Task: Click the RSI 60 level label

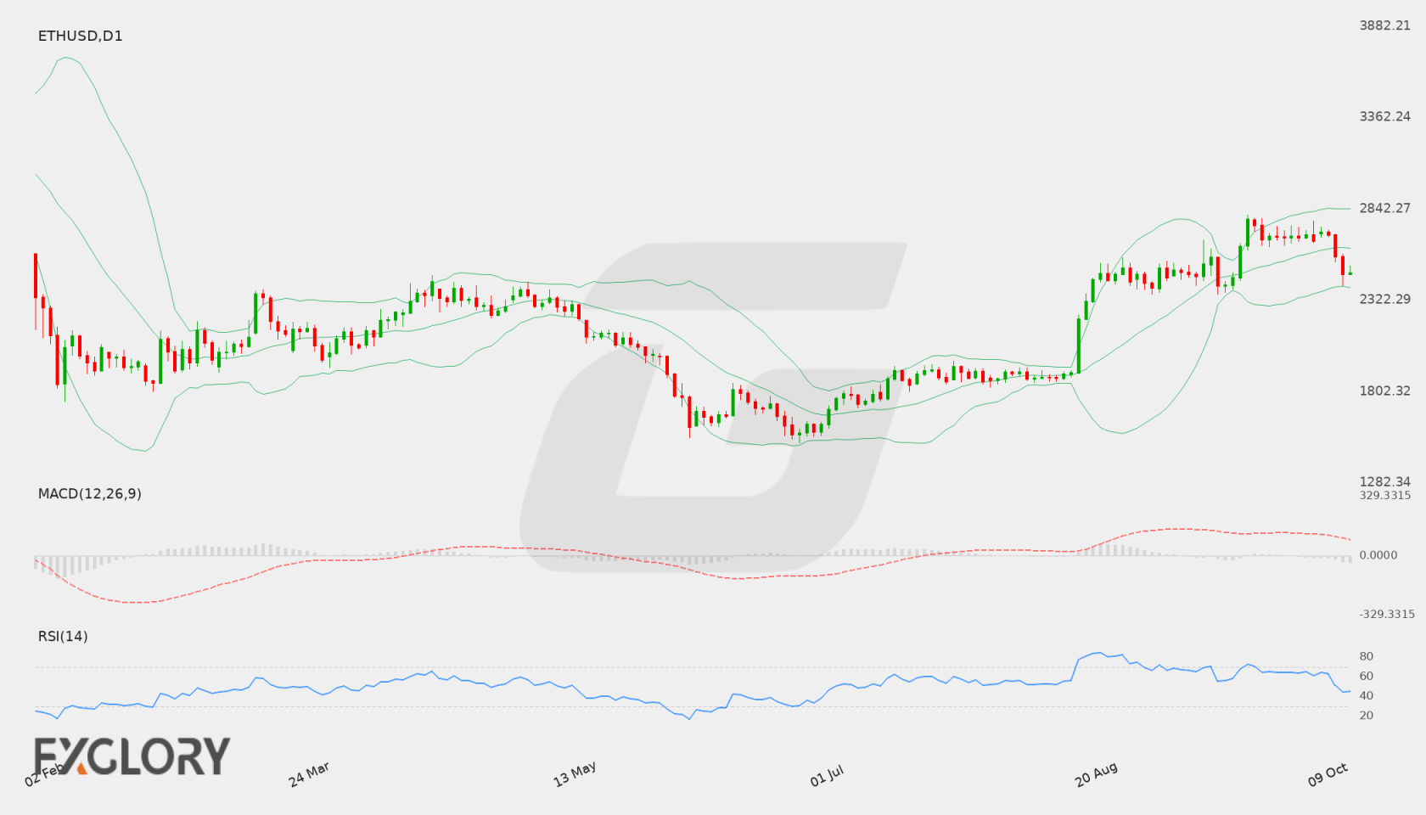Action: [x=1366, y=676]
